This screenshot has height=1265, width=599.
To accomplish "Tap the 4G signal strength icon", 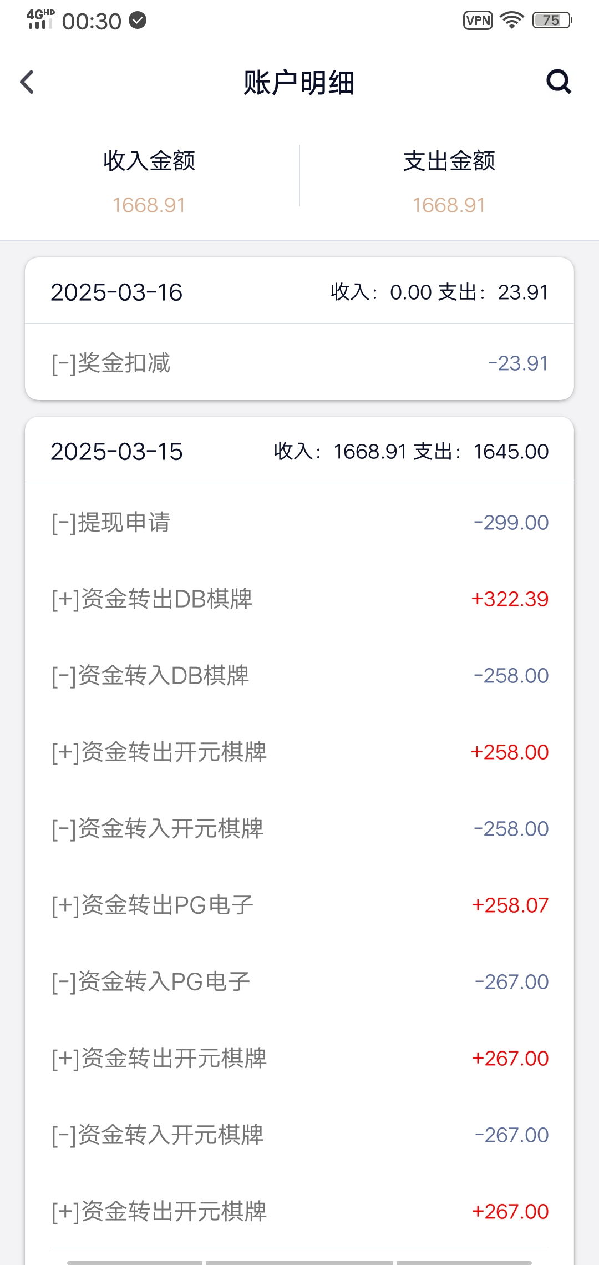I will click(x=40, y=19).
